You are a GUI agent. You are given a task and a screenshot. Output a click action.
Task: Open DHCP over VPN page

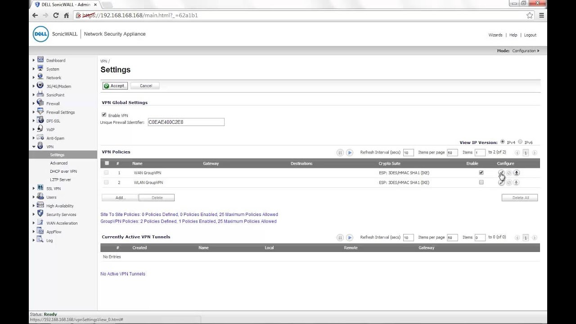[x=63, y=171]
